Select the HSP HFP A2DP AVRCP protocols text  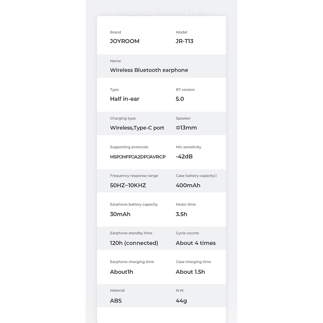pos(138,157)
